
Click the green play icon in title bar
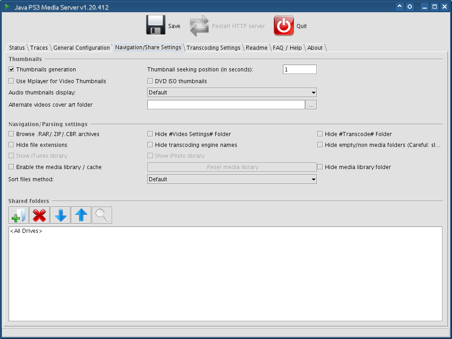tap(7, 6)
